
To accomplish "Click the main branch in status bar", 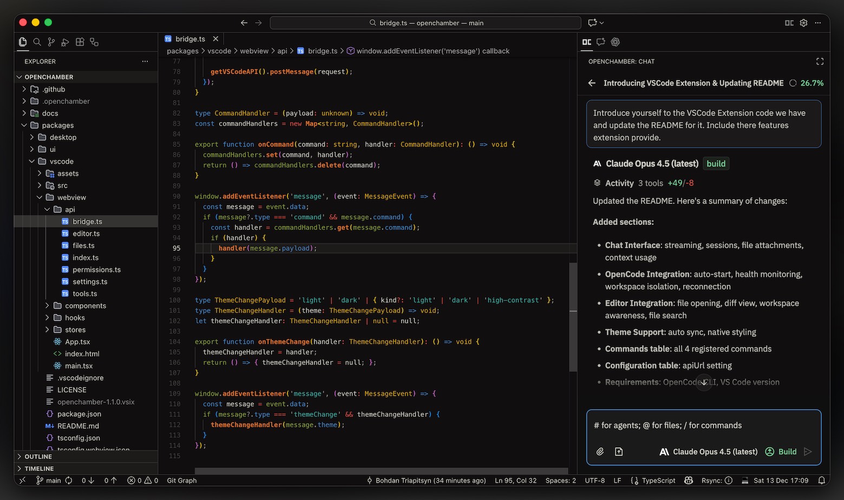I will 48,480.
